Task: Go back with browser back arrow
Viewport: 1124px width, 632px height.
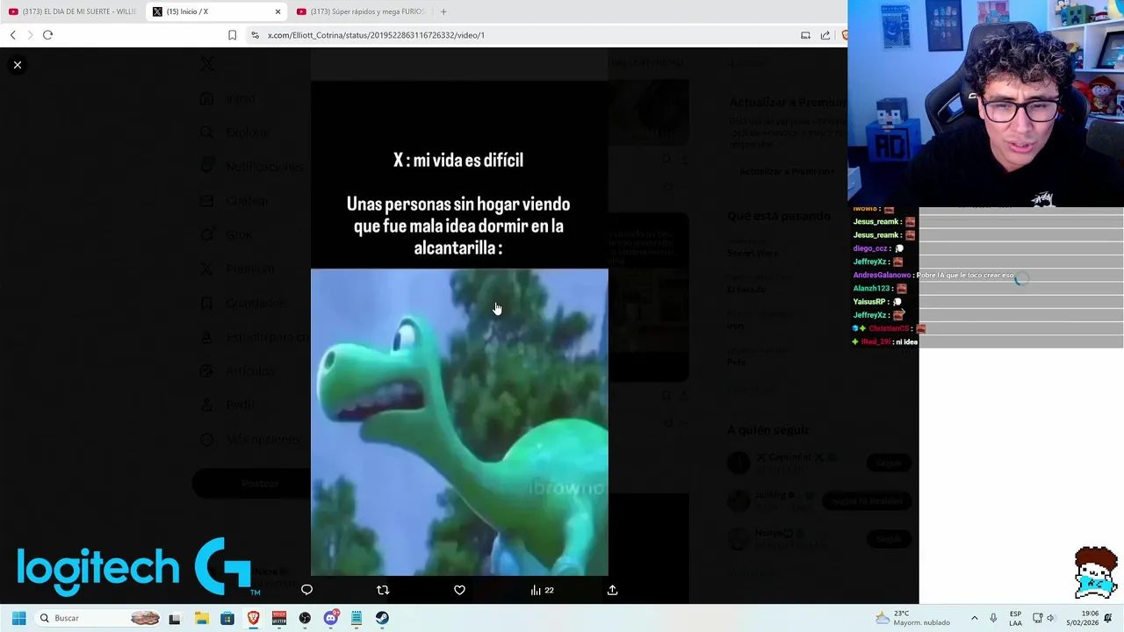Action: 13,35
